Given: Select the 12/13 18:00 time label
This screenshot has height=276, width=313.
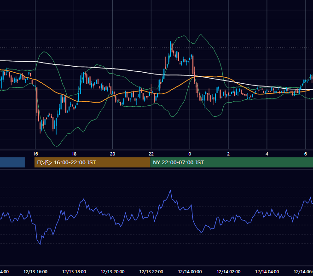Looking at the screenshot, I should pyautogui.click(x=74, y=271).
